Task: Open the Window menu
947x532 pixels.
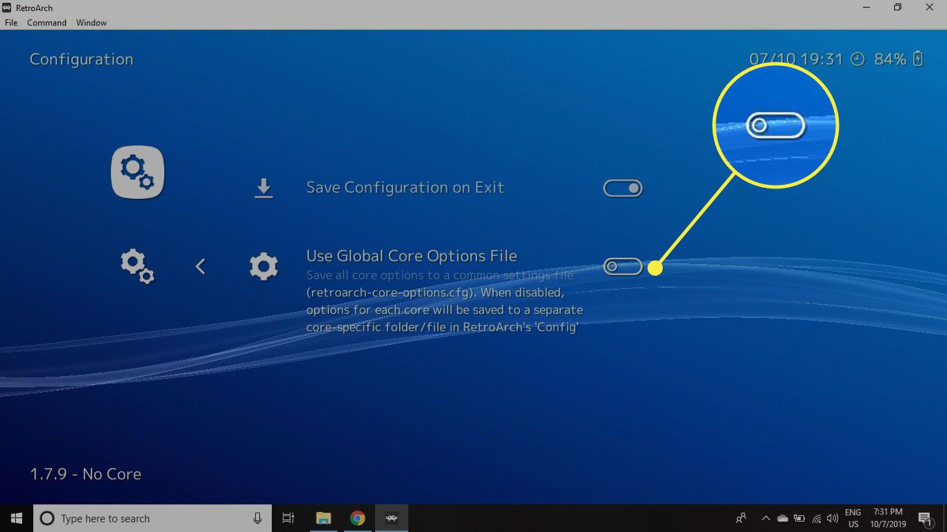Action: [92, 23]
